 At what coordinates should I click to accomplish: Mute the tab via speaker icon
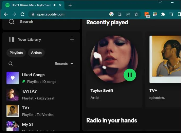55,5
